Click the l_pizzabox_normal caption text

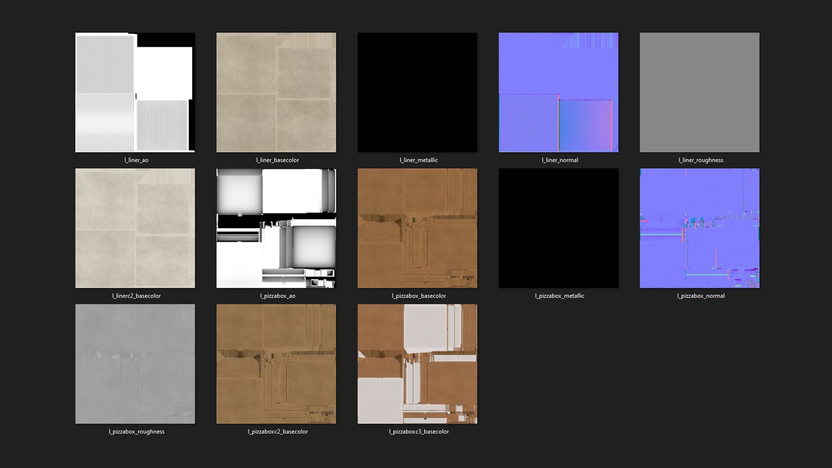pyautogui.click(x=700, y=296)
